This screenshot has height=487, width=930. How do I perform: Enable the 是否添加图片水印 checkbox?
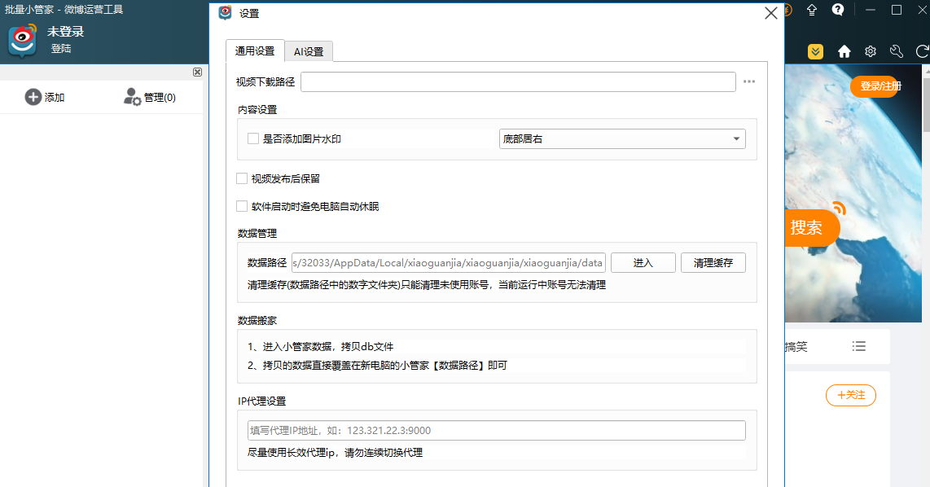(x=253, y=139)
